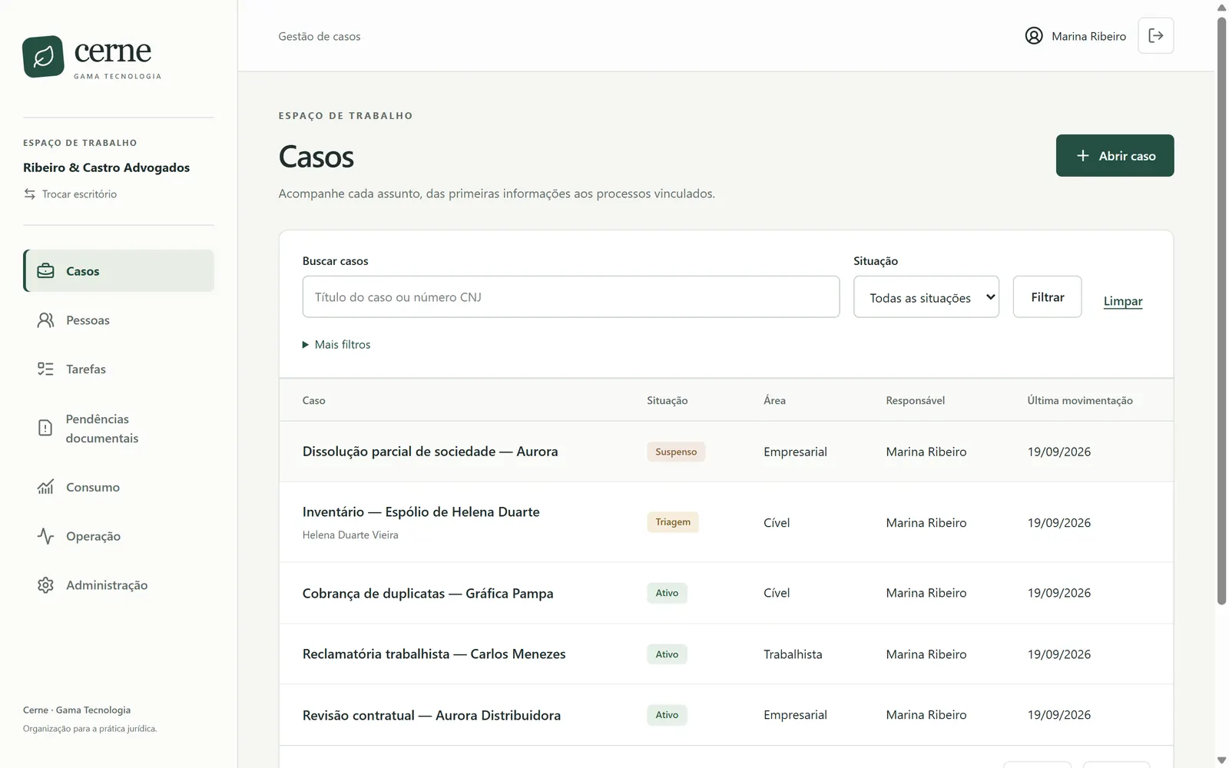The width and height of the screenshot is (1229, 768).
Task: Open the Consumo page
Action: tap(118, 487)
